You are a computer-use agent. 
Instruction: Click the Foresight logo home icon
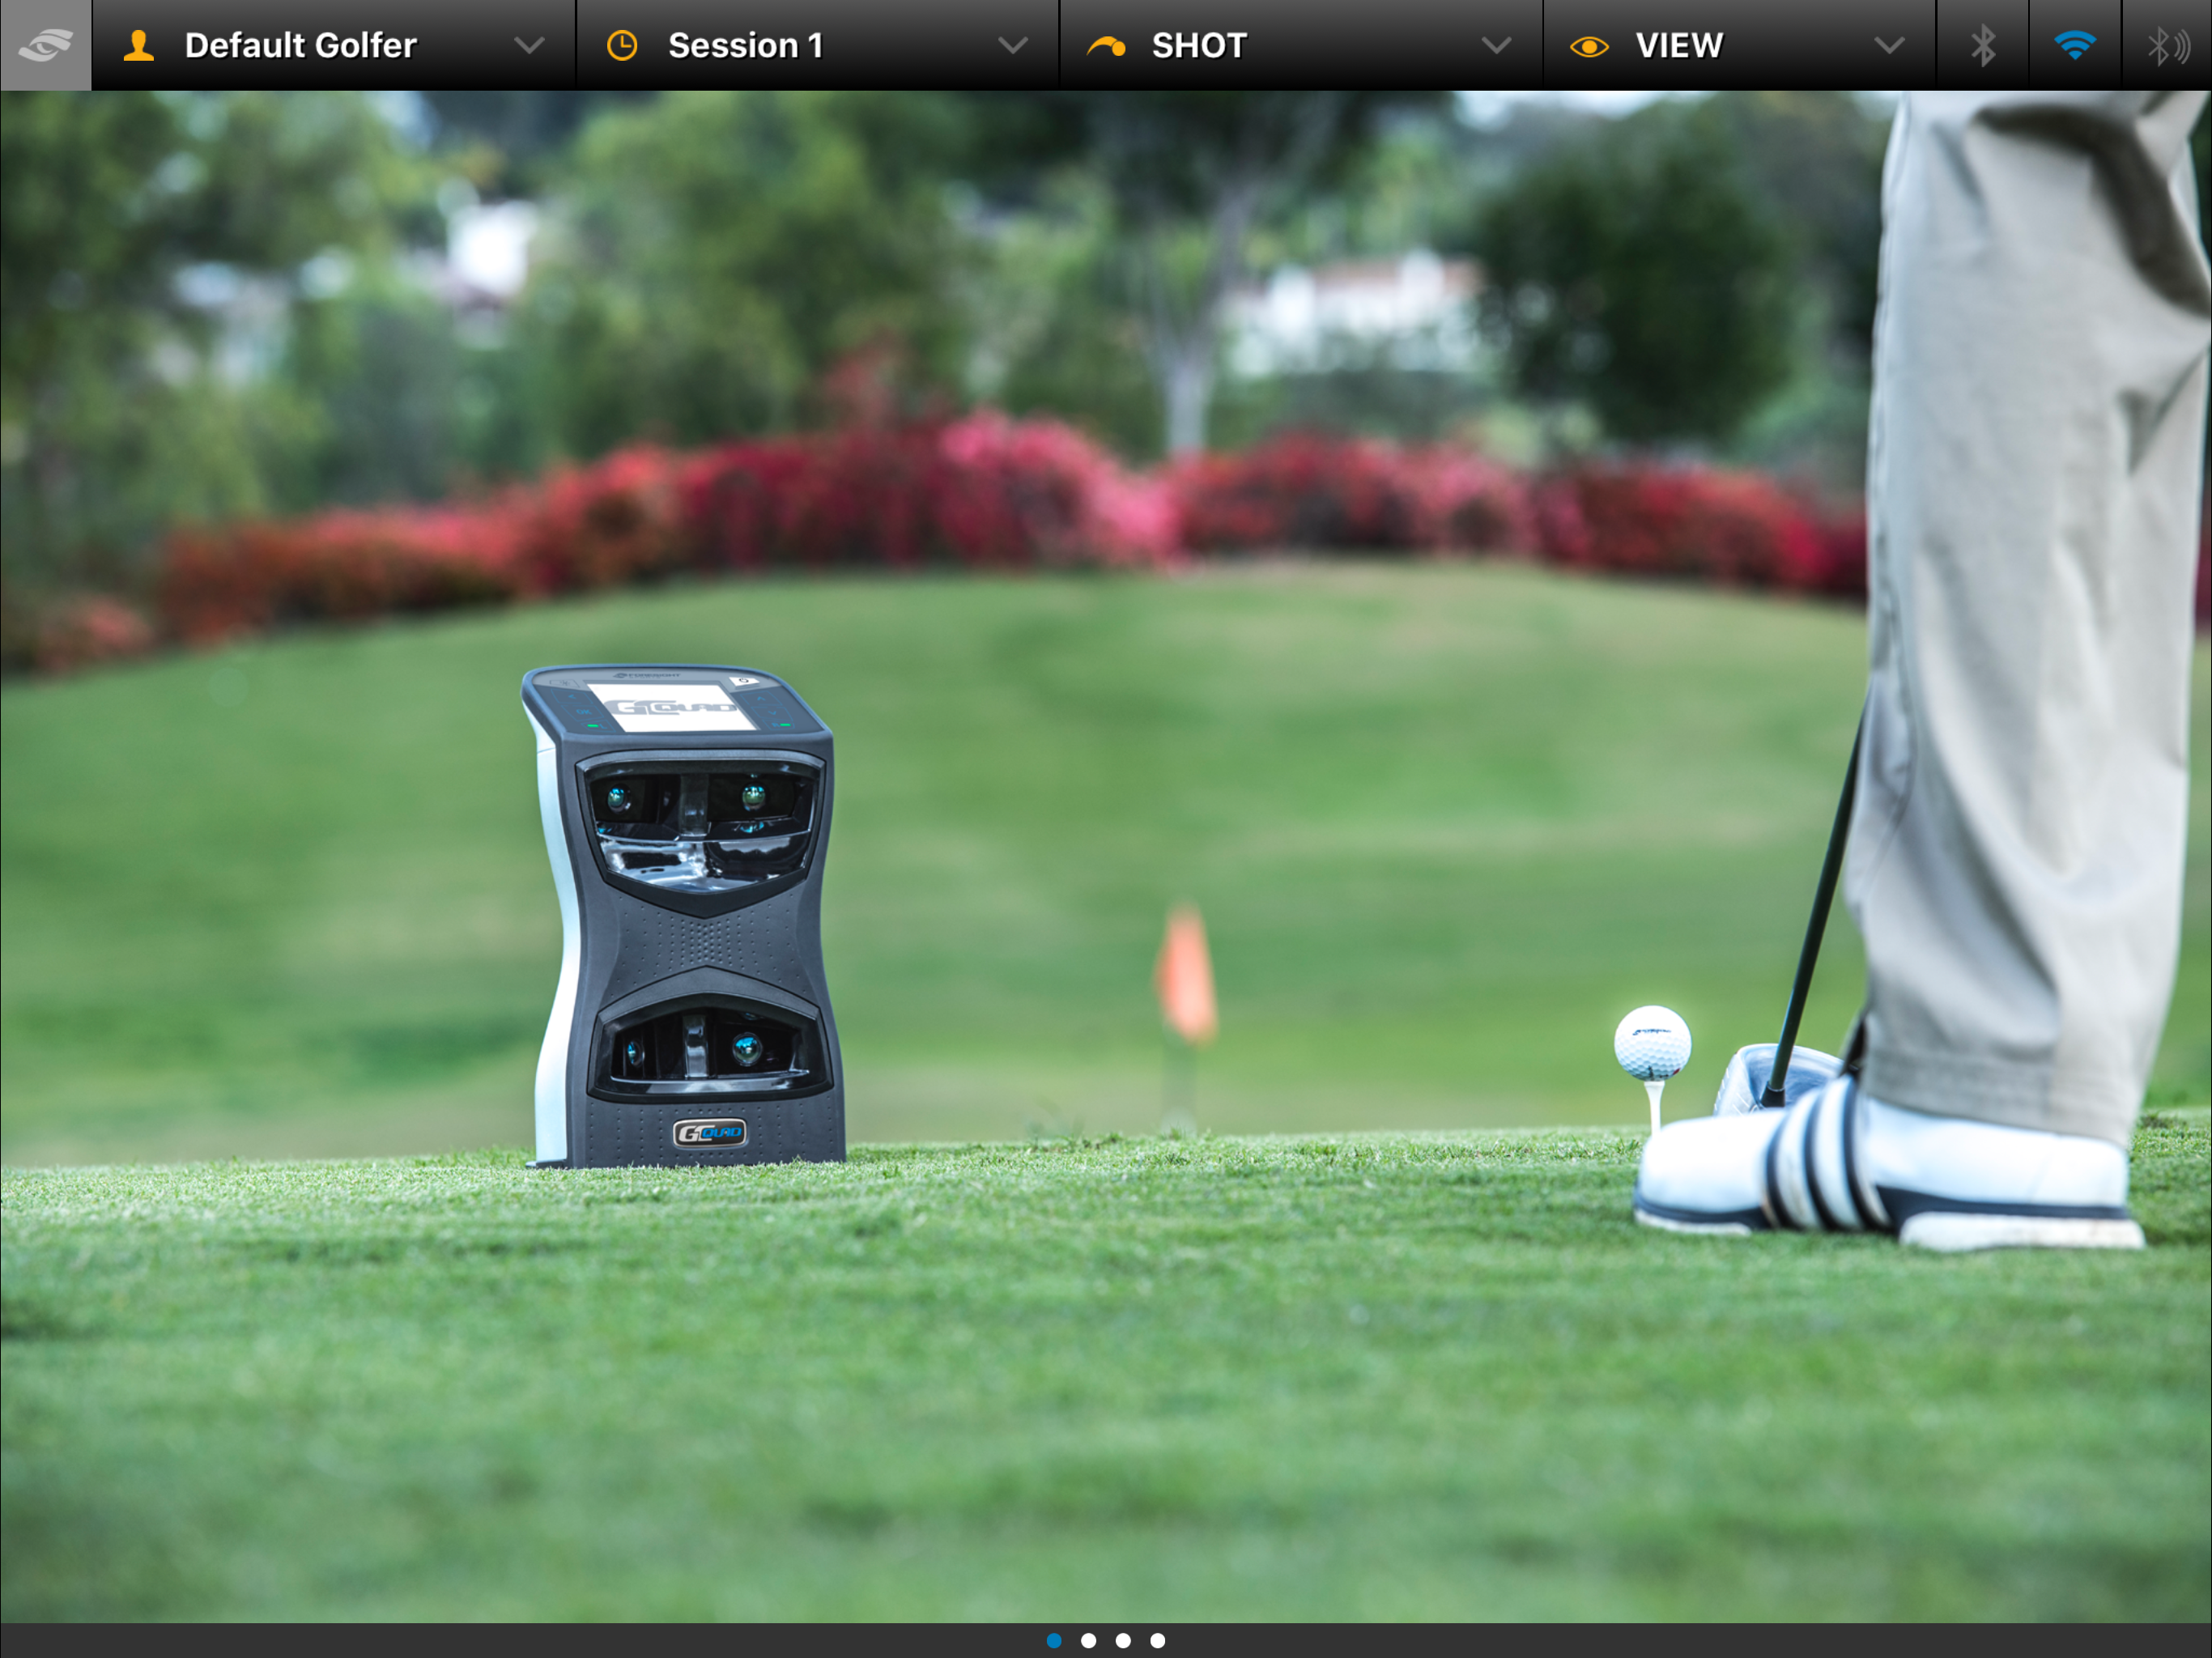click(45, 45)
